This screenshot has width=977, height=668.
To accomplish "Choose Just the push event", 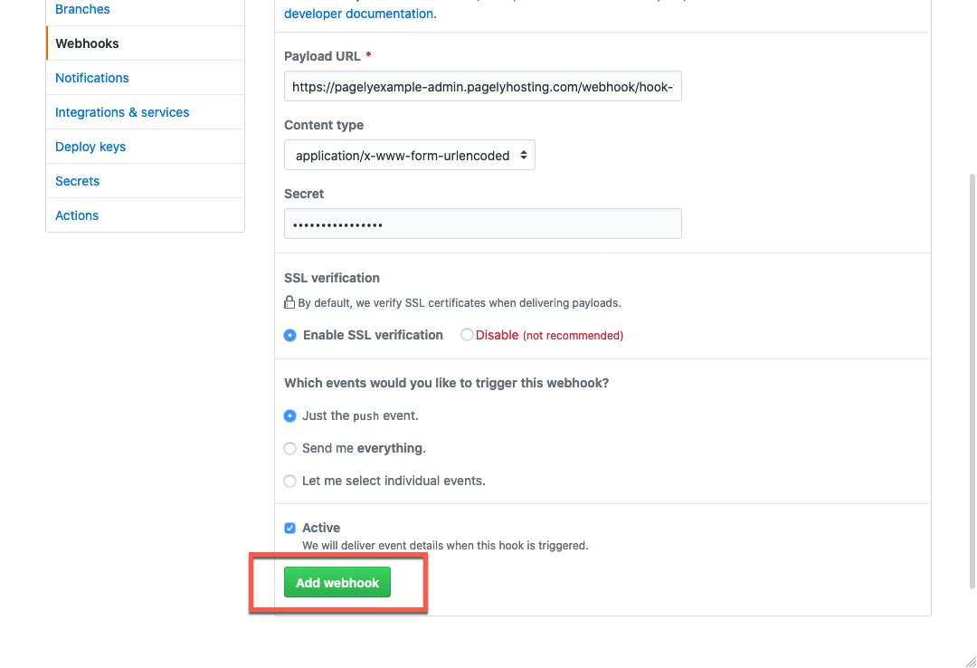I will [290, 416].
